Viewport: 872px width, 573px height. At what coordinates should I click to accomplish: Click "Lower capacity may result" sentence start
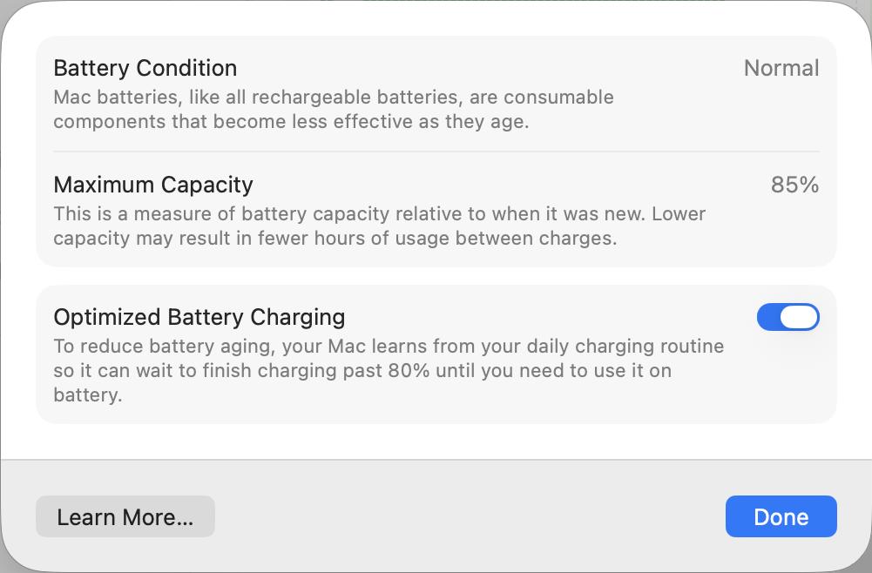(x=679, y=213)
